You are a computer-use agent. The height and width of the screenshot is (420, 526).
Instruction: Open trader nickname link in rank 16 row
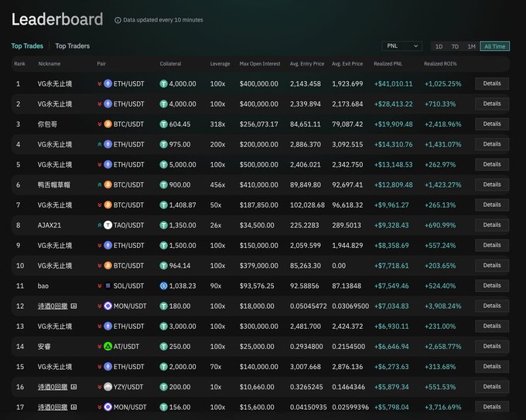pyautogui.click(x=53, y=387)
